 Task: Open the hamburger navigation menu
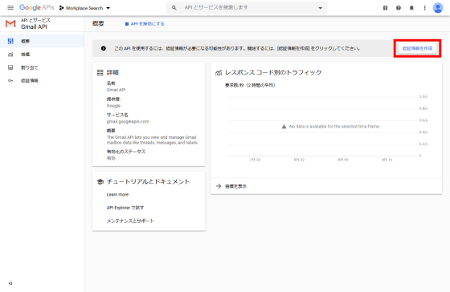pos(10,8)
